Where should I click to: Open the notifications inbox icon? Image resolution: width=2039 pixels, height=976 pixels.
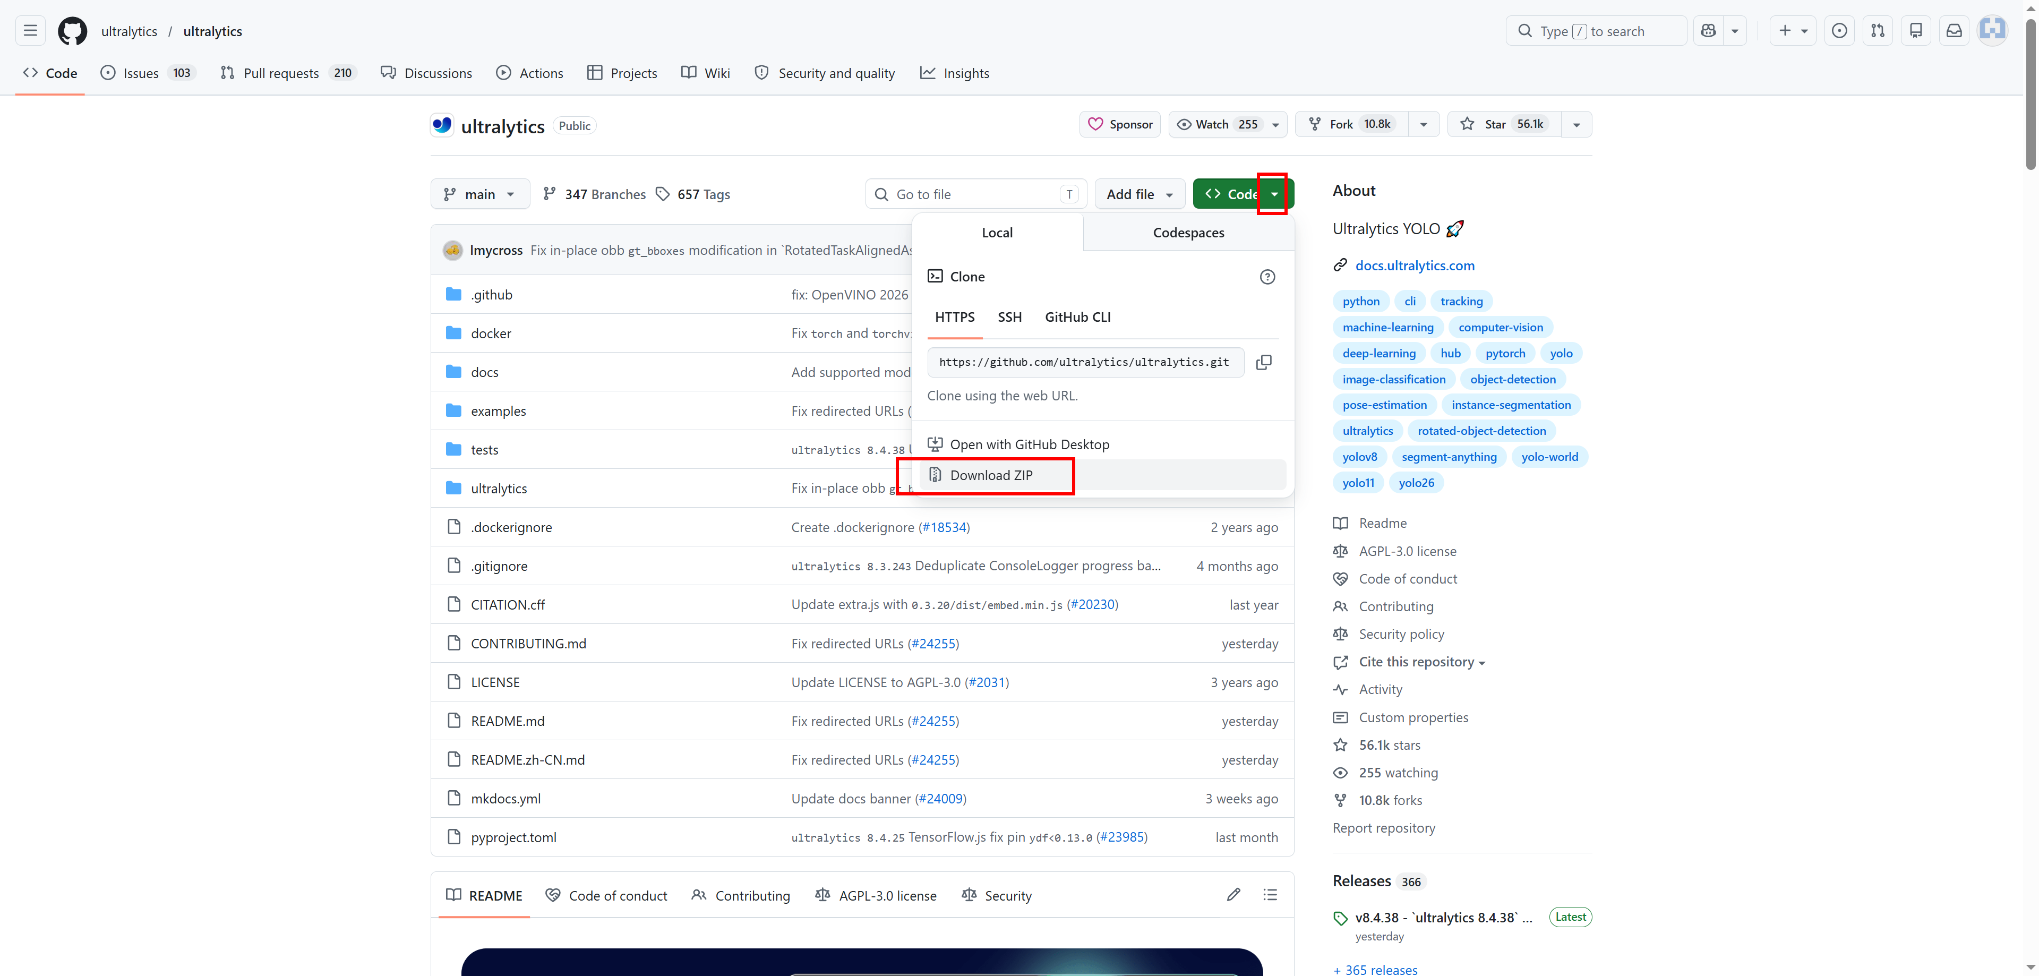tap(1954, 31)
